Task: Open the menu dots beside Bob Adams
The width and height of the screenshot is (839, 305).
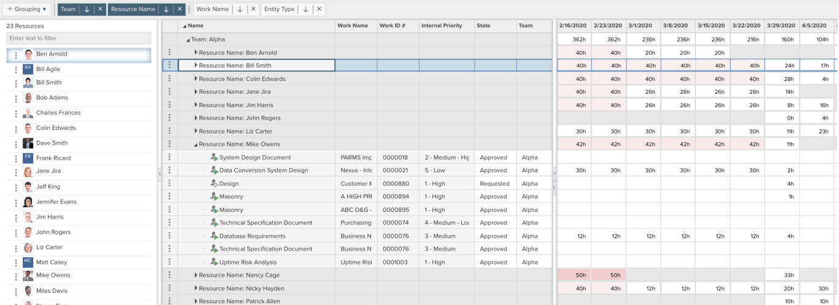Action: click(16, 98)
